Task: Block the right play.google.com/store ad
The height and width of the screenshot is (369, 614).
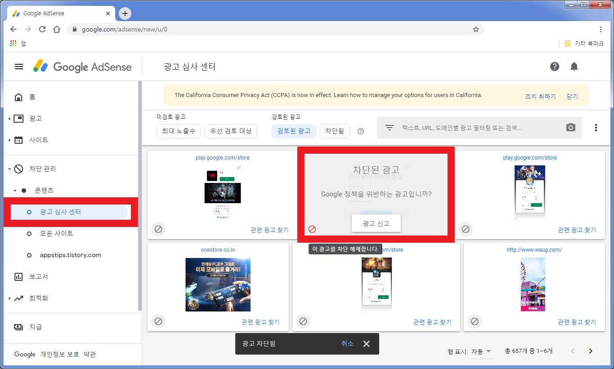Action: pyautogui.click(x=466, y=229)
